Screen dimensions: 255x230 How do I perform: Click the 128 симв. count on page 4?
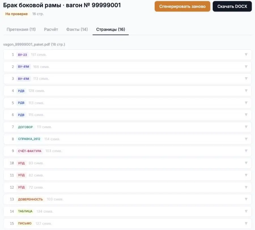(37, 91)
